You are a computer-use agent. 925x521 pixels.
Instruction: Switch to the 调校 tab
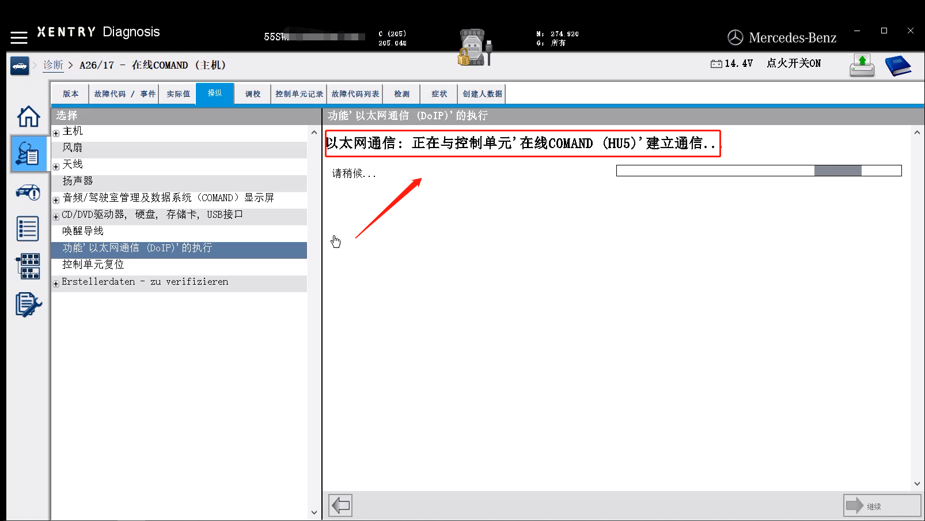[252, 94]
